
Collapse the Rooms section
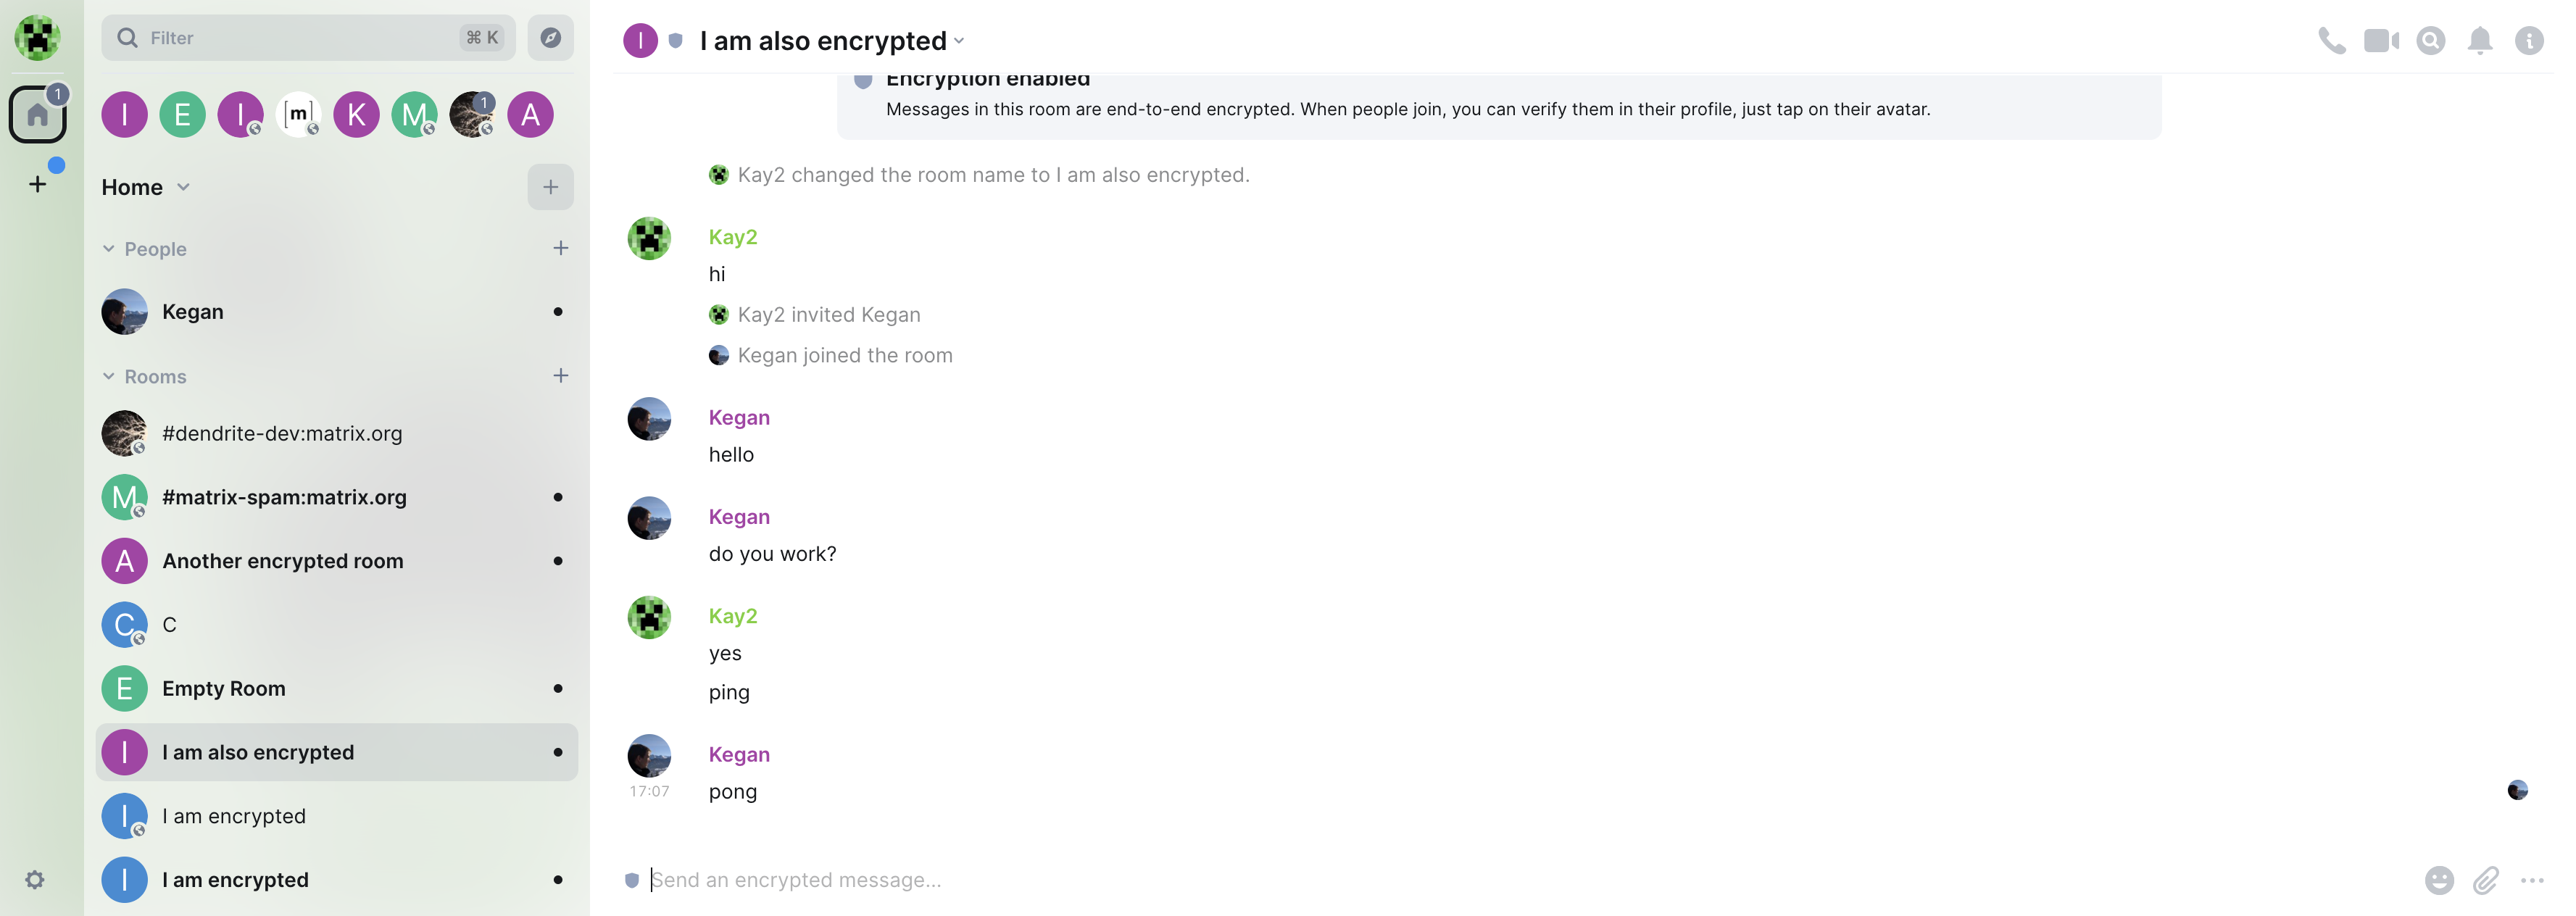(x=109, y=377)
